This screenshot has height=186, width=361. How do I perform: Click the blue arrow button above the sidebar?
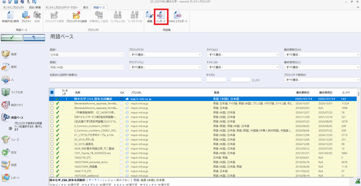coord(34,38)
